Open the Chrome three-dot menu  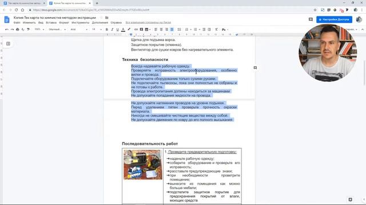pos(362,10)
